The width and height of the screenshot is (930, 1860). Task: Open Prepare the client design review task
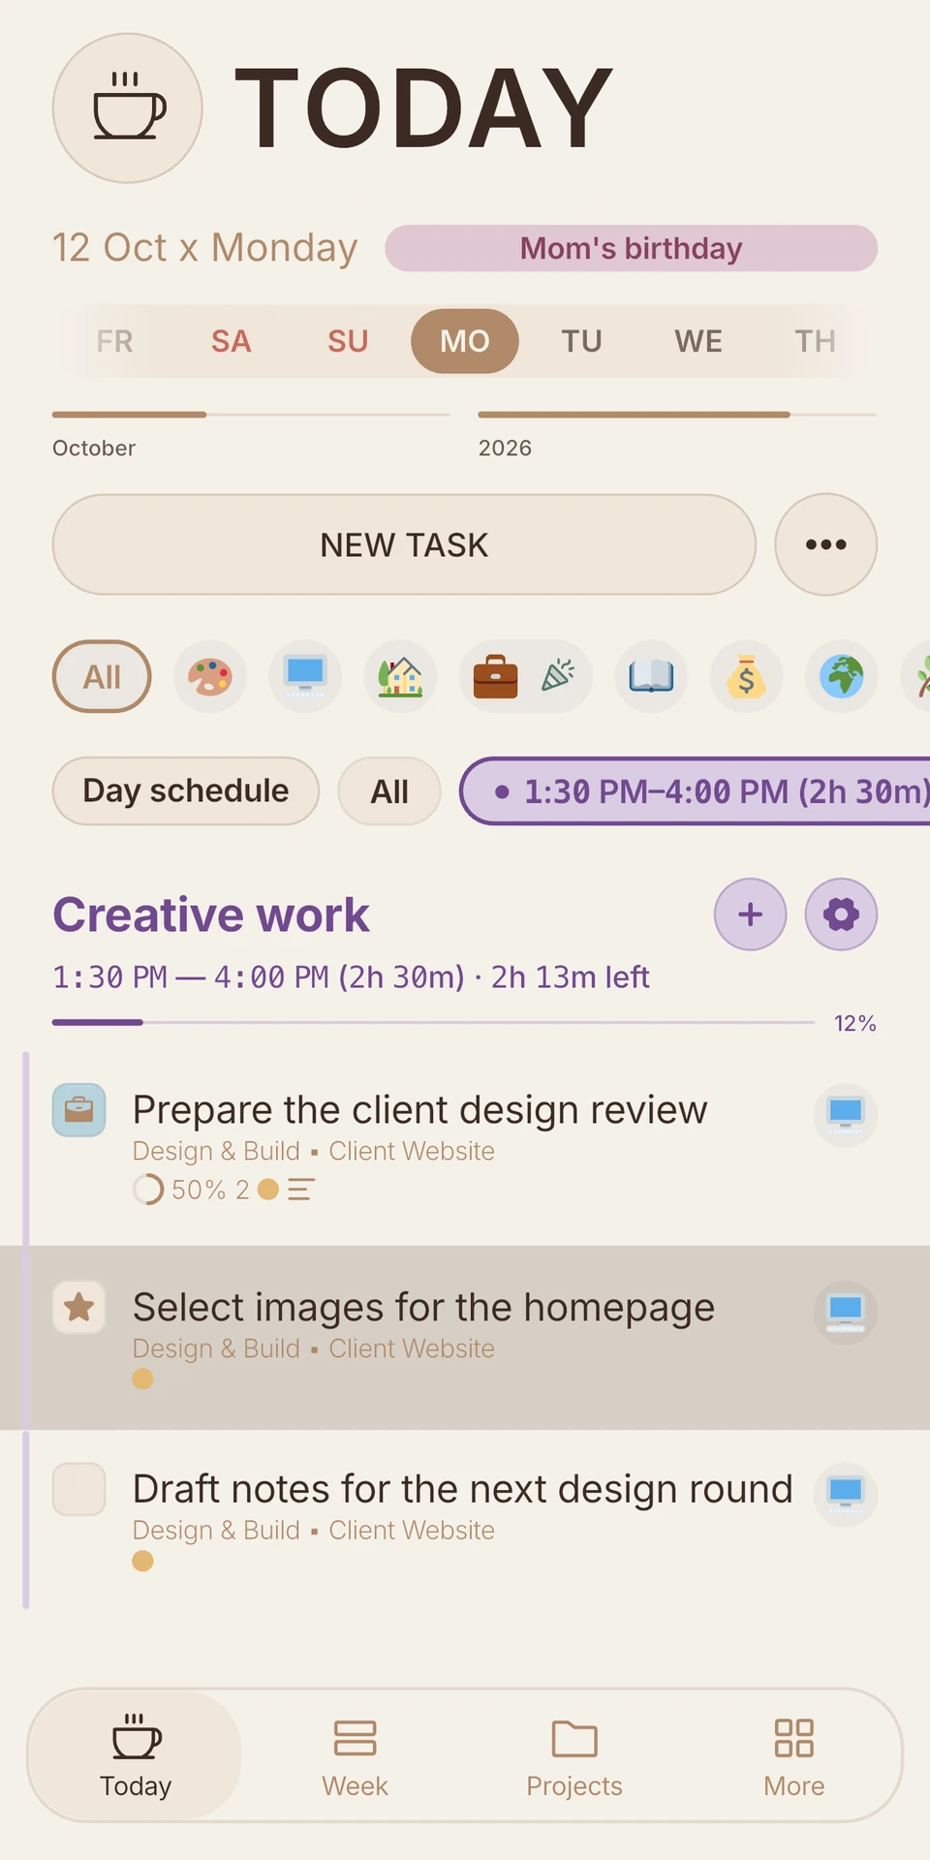click(420, 1110)
